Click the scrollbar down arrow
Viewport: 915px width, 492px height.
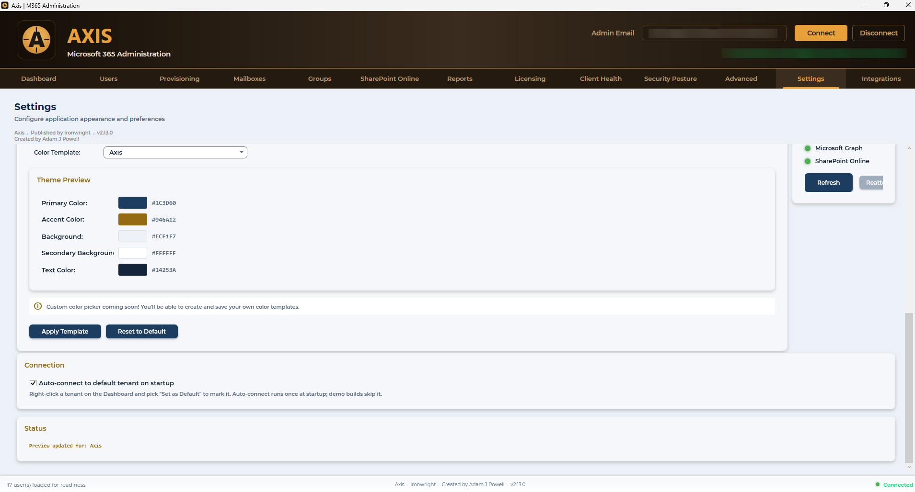pyautogui.click(x=909, y=467)
